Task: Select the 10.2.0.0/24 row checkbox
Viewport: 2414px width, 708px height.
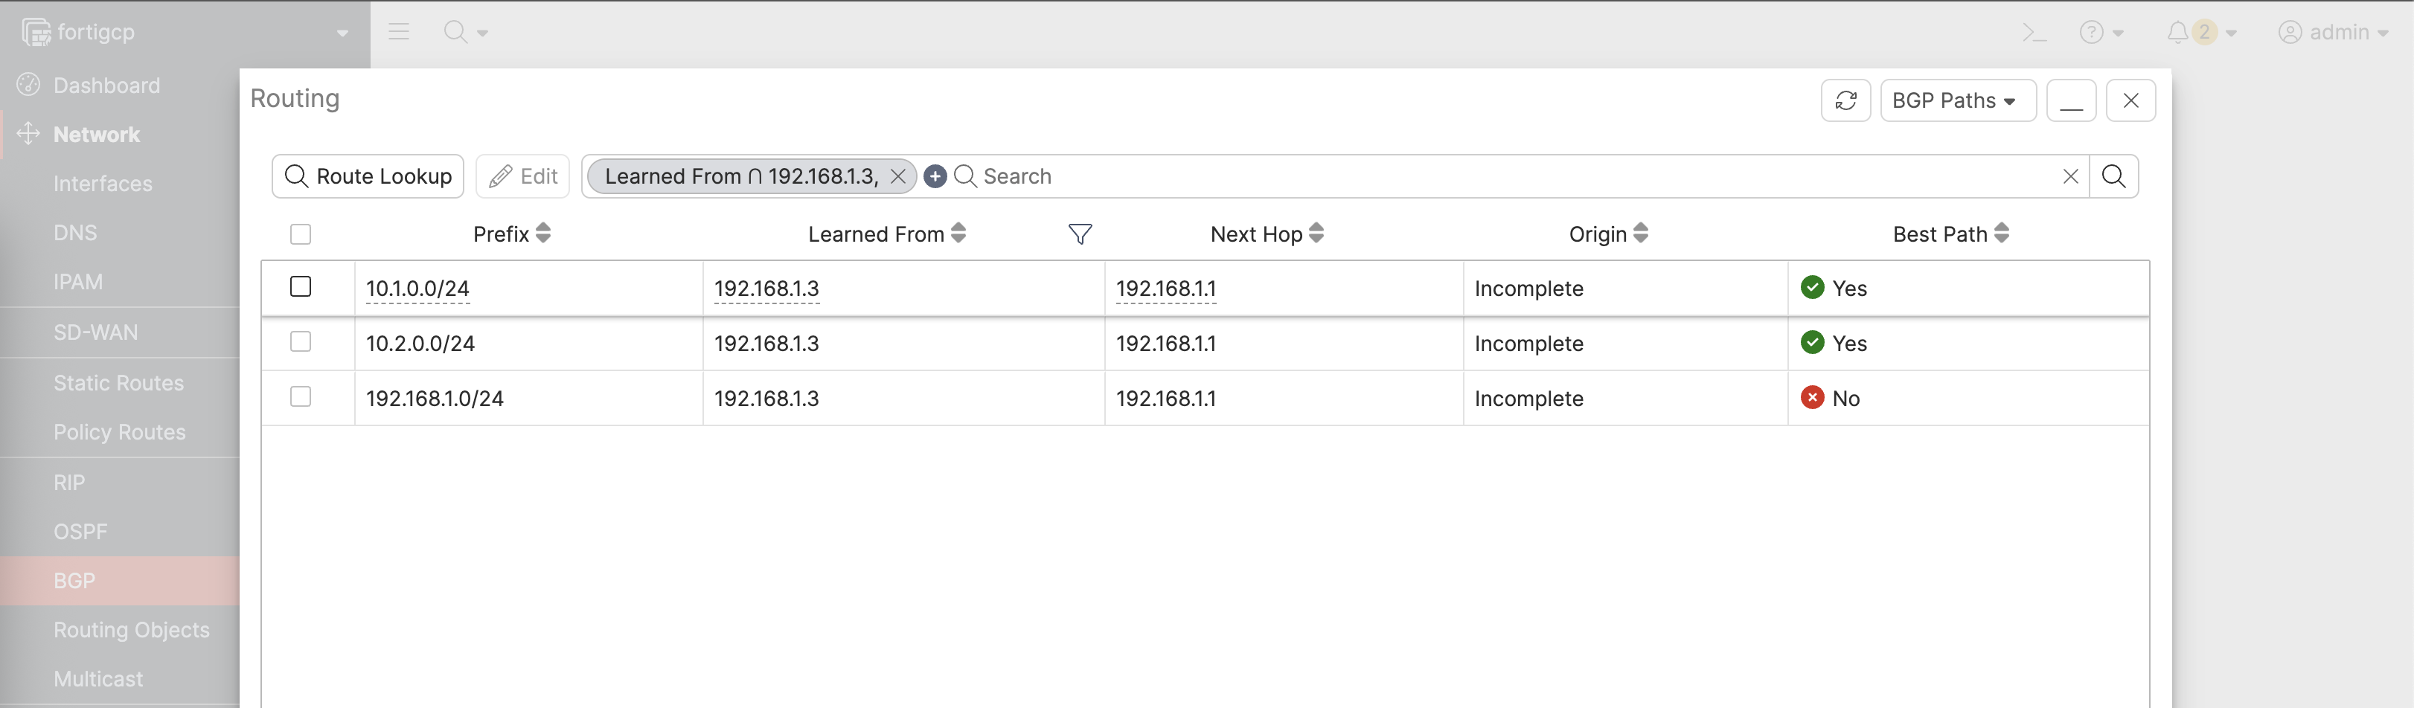Action: pos(301,342)
